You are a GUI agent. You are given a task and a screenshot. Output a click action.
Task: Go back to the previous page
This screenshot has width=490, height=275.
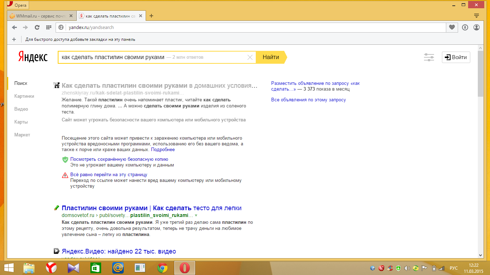14,27
